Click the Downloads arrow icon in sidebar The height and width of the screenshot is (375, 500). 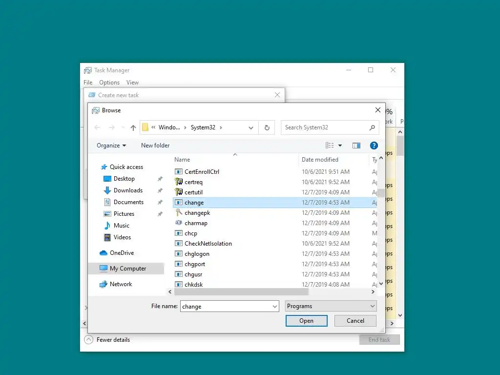pyautogui.click(x=107, y=190)
